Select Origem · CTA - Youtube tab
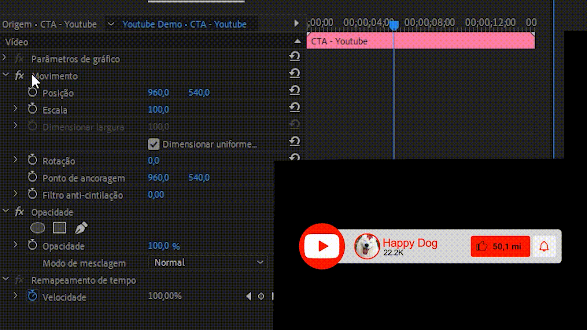587x330 pixels. click(x=50, y=24)
